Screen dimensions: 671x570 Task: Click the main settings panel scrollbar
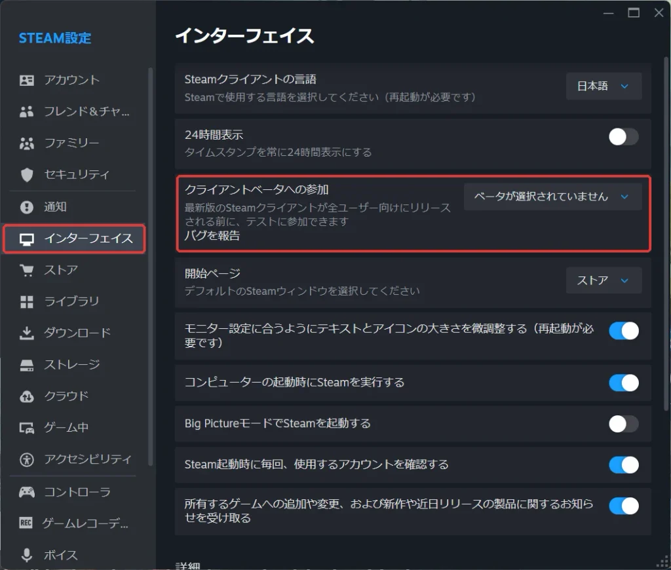666,233
